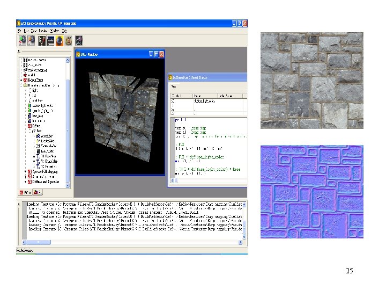The height and width of the screenshot is (290, 386).
Task: Maximize the 3D preview window
Action: click(156, 54)
